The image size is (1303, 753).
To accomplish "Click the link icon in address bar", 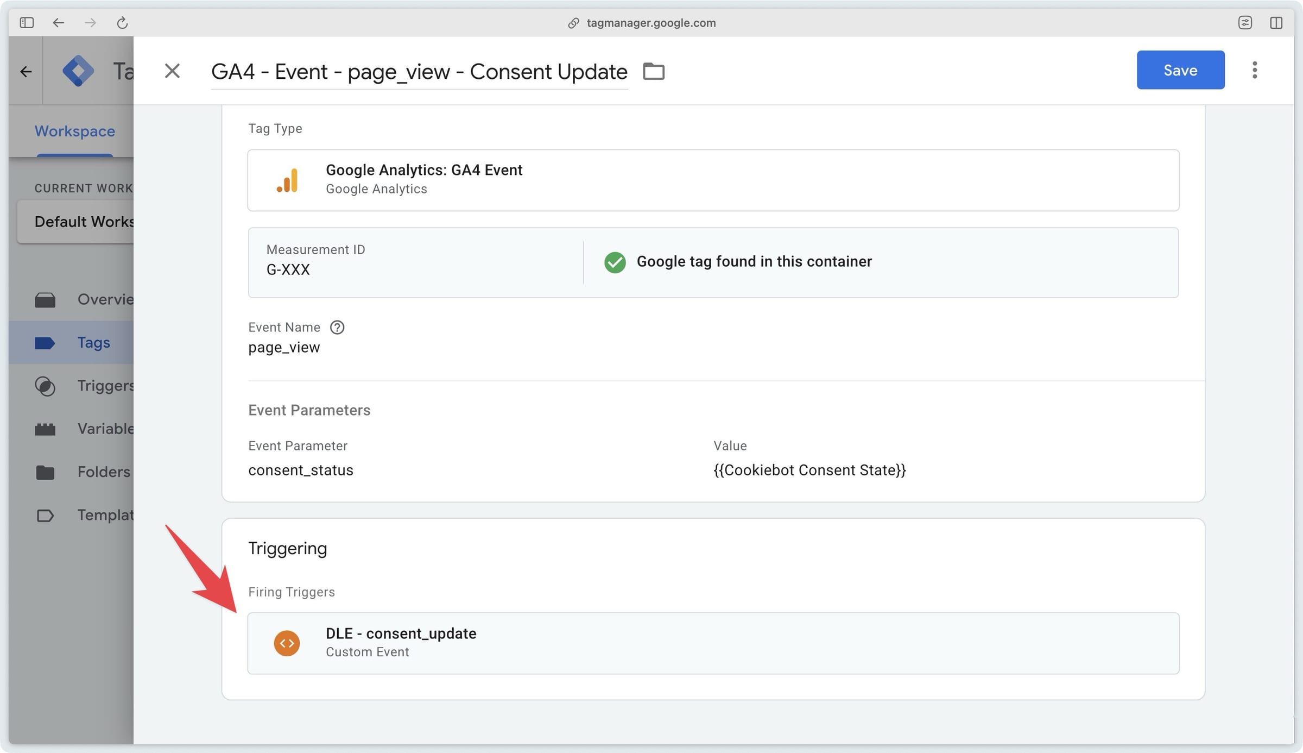I will click(x=573, y=23).
